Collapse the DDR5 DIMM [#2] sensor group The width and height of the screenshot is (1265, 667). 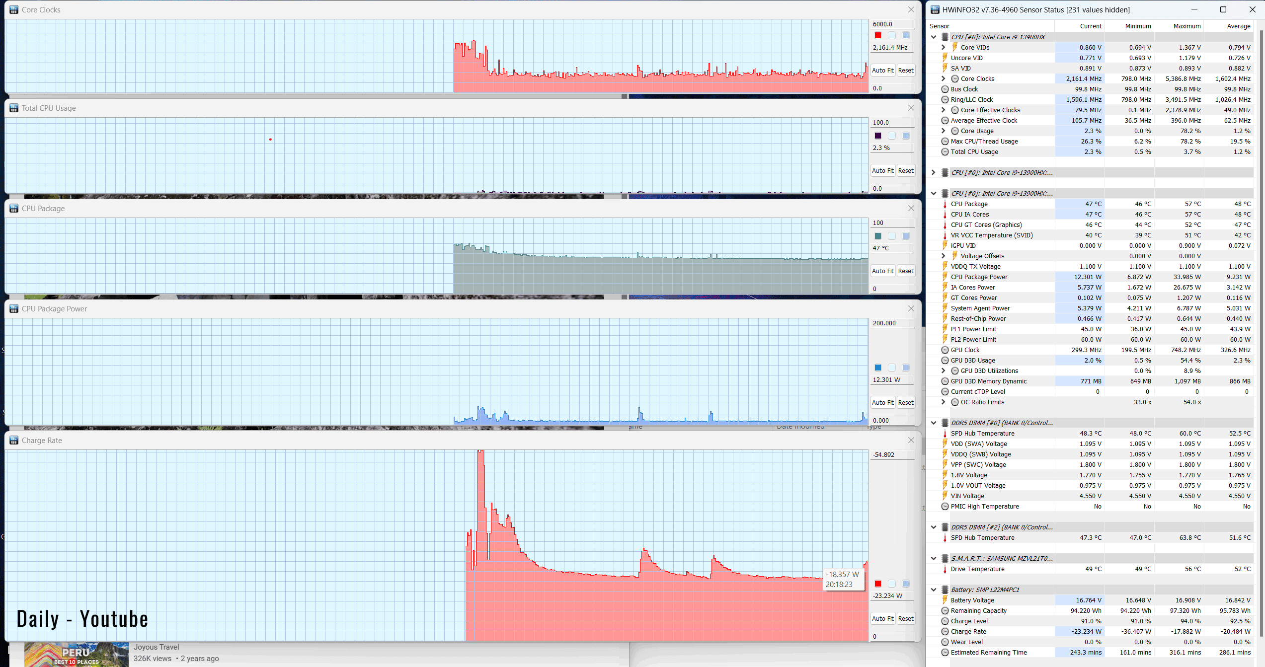934,527
